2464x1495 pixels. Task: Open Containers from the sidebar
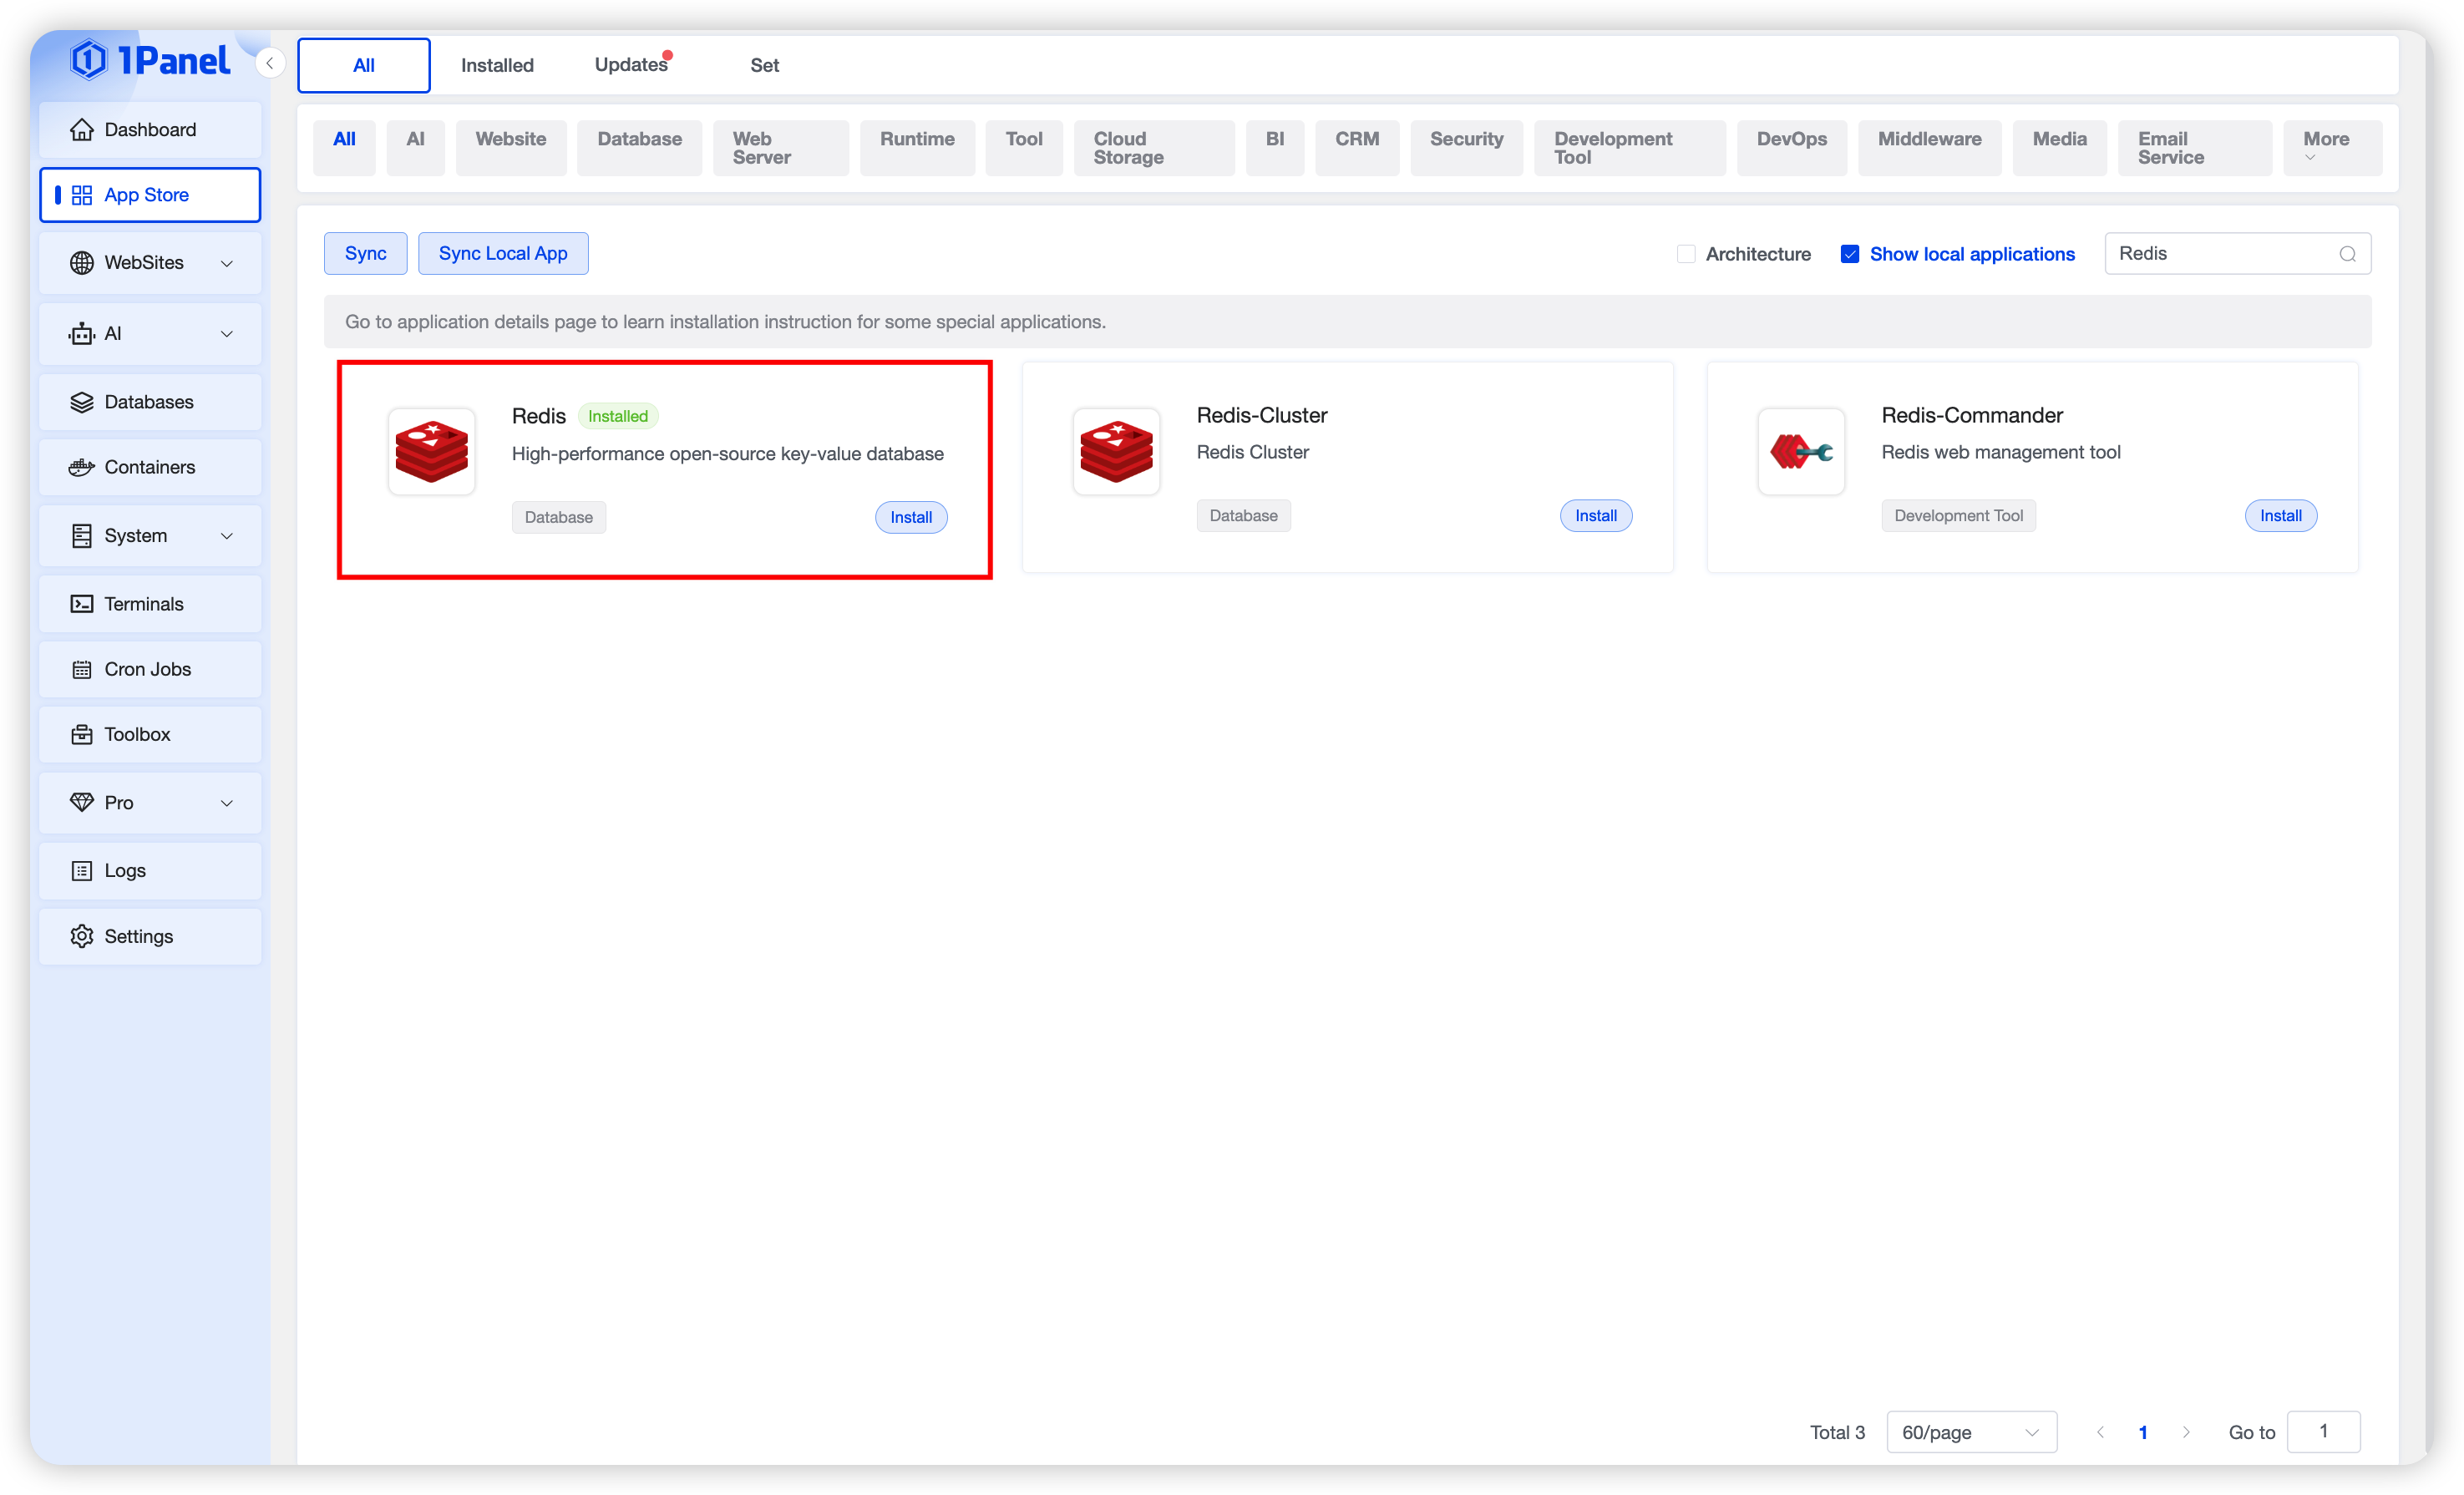(150, 467)
